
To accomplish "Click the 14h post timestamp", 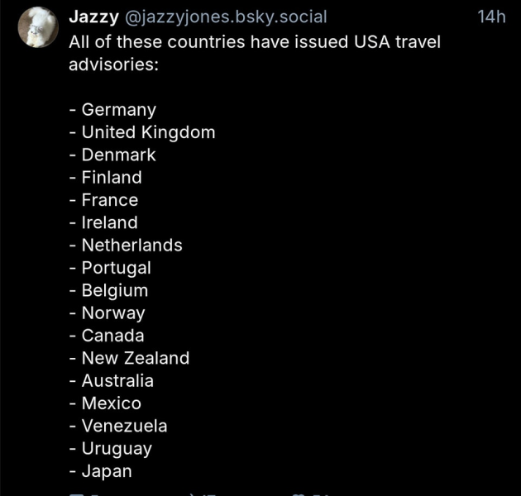I will point(491,17).
